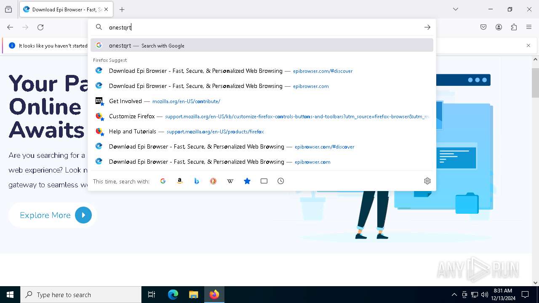
Task: Search this time with Bing icon
Action: coord(197,181)
